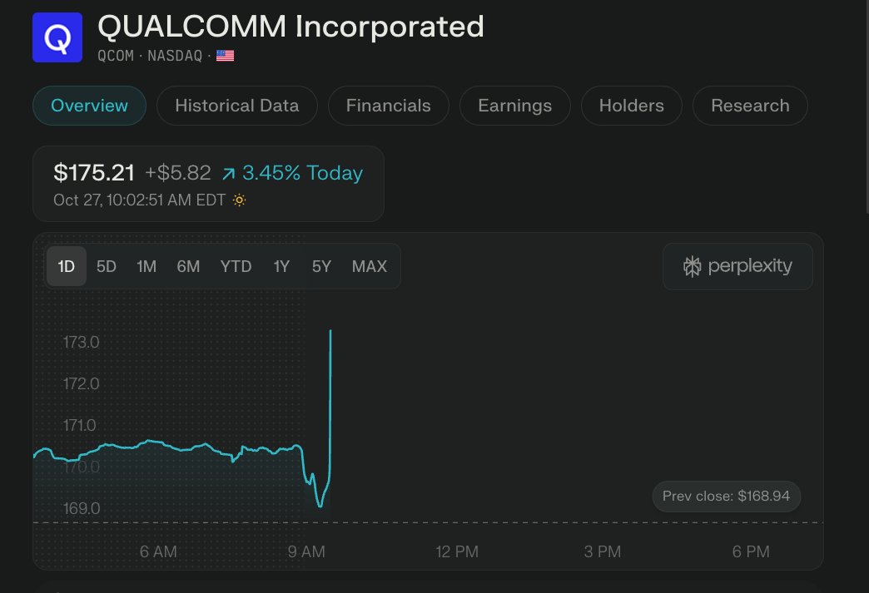Viewport: 869px width, 593px height.
Task: Show the 1Y chart range
Action: 281,266
